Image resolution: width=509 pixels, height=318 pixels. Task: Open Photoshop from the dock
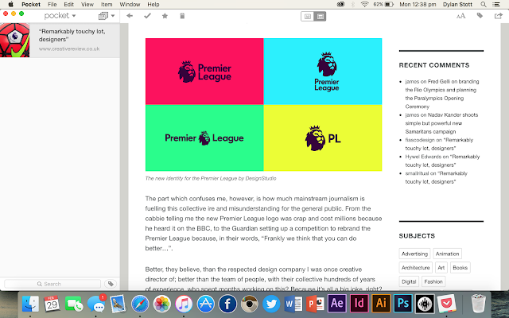(403, 304)
